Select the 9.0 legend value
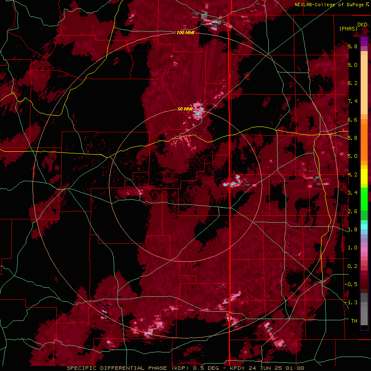 (x=352, y=65)
